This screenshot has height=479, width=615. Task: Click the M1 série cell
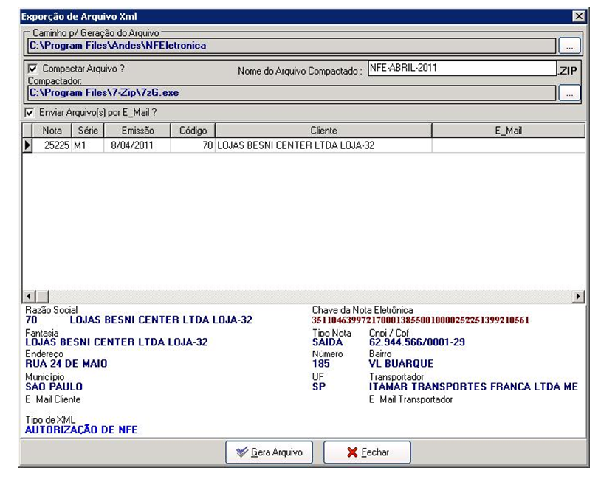(88, 145)
